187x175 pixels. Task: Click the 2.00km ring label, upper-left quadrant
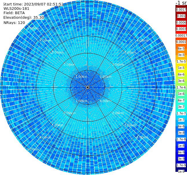[x=70, y=65]
